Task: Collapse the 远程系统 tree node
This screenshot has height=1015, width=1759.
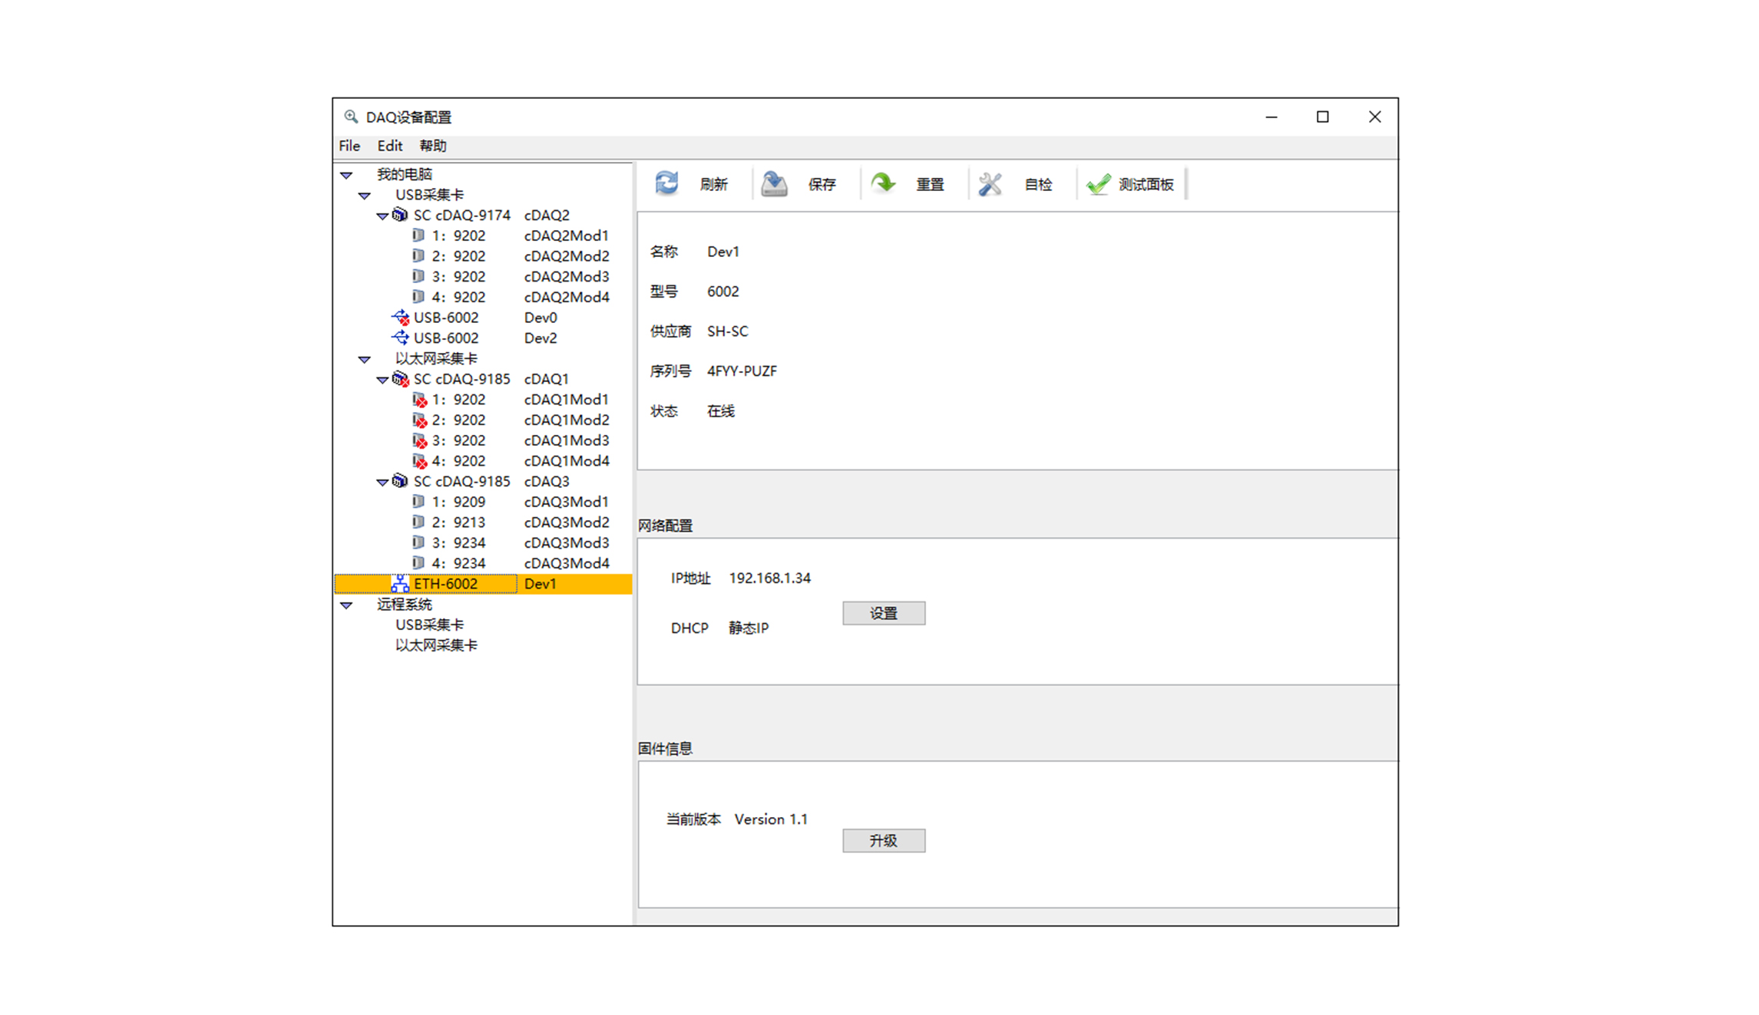Action: pyautogui.click(x=346, y=605)
